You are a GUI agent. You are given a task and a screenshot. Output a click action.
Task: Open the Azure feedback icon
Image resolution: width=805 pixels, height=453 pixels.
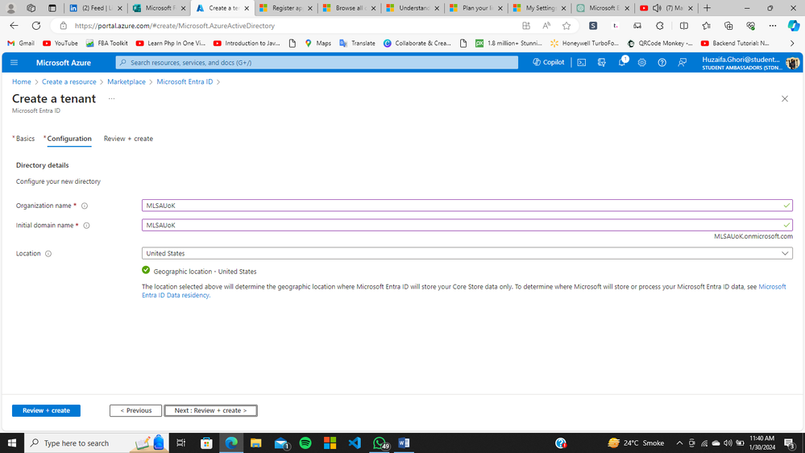point(683,63)
